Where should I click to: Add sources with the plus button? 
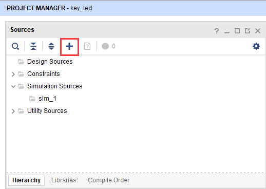click(x=69, y=46)
